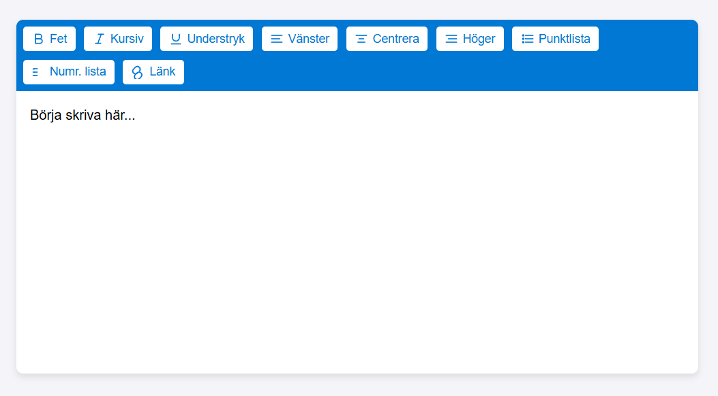The image size is (718, 396).
Task: Insert a list using Punktlista text
Action: 564,39
